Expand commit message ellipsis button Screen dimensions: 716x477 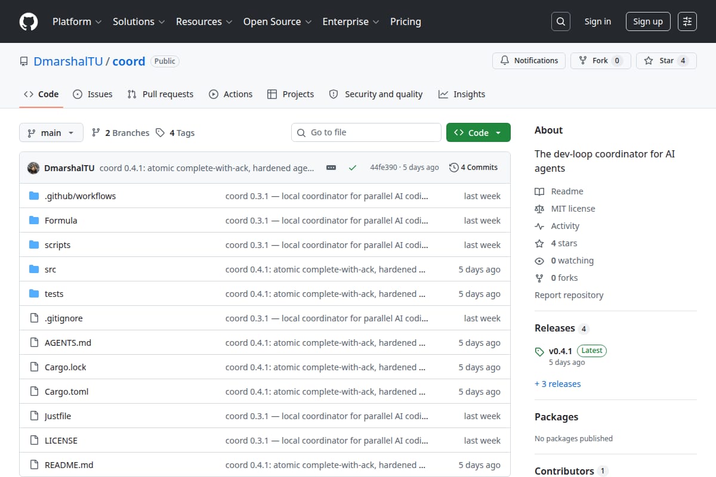(331, 168)
